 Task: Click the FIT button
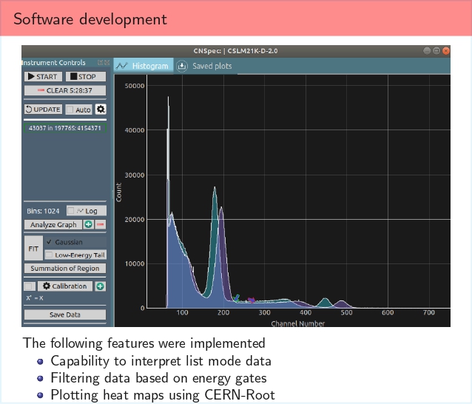(x=33, y=249)
